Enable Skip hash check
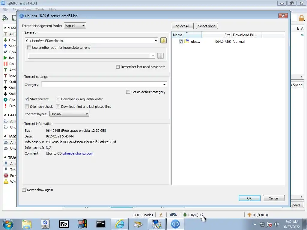Screen dimensions: 307x230 pos(27,106)
